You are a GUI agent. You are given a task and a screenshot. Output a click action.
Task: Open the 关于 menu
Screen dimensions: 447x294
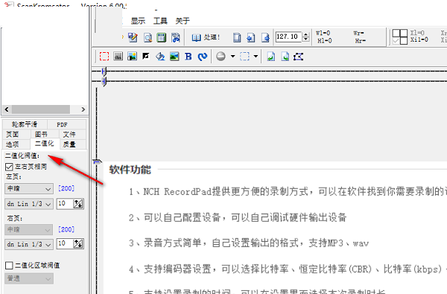[183, 21]
